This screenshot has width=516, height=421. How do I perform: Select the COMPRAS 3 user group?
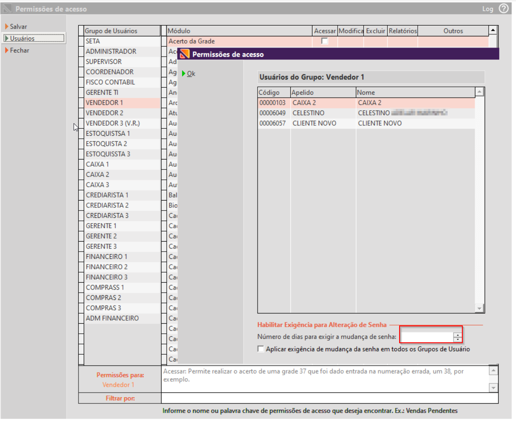tap(122, 308)
